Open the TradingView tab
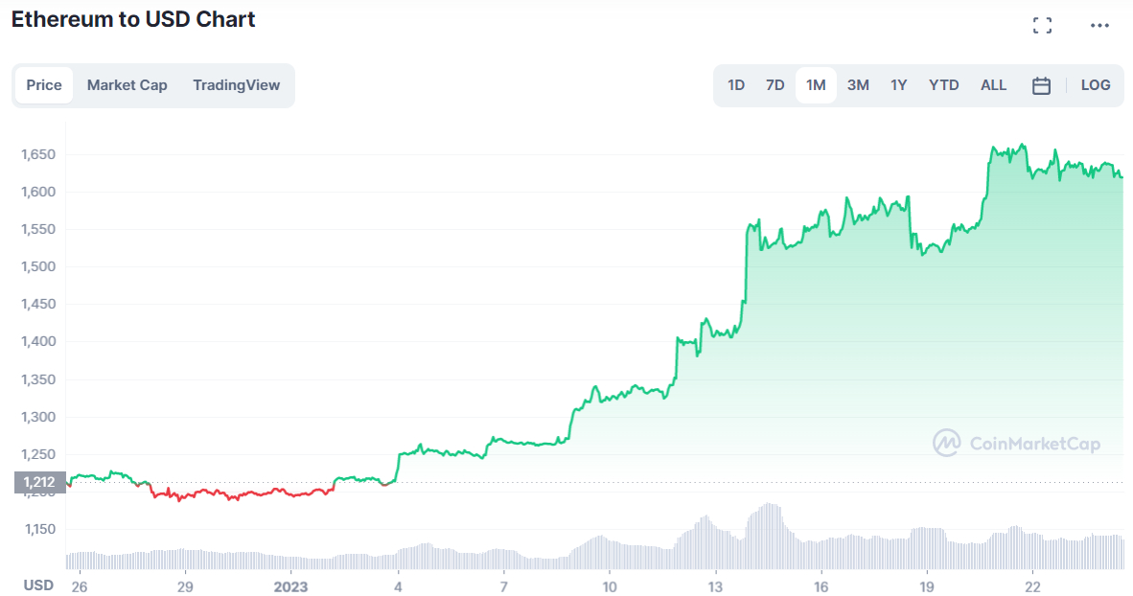 pos(236,85)
